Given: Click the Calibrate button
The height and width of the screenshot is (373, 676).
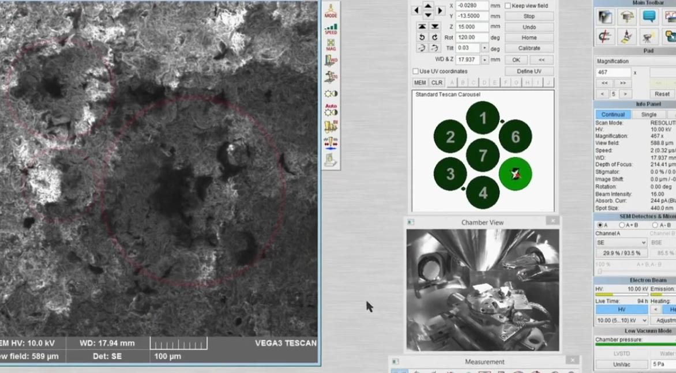Looking at the screenshot, I should click(529, 48).
